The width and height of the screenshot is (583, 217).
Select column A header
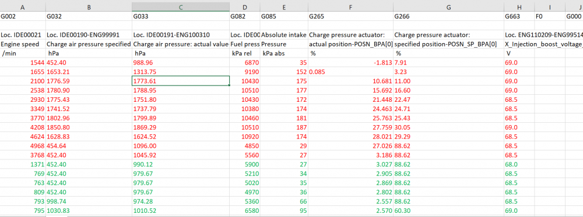tap(23, 7)
